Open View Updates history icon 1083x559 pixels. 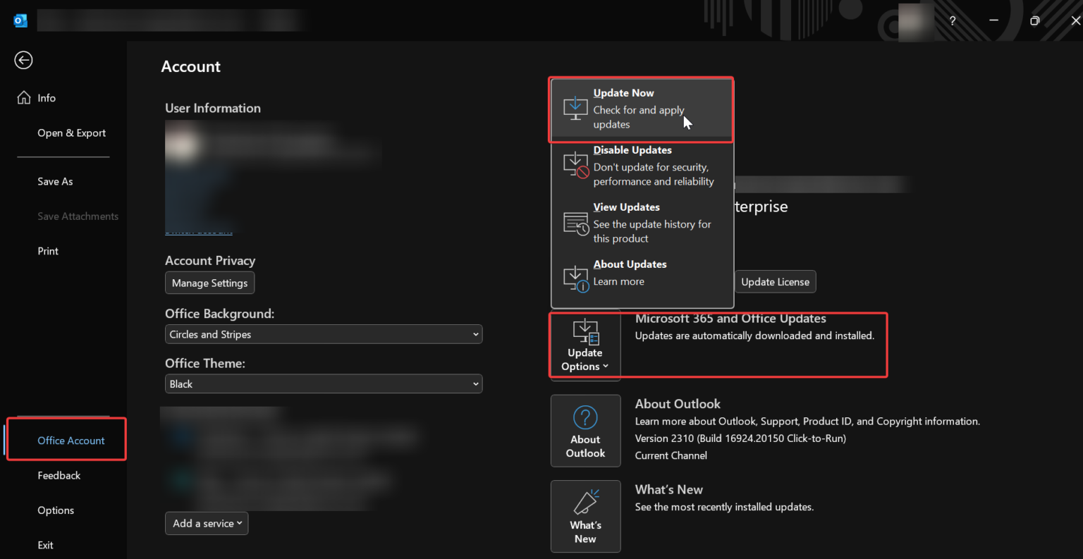click(575, 223)
